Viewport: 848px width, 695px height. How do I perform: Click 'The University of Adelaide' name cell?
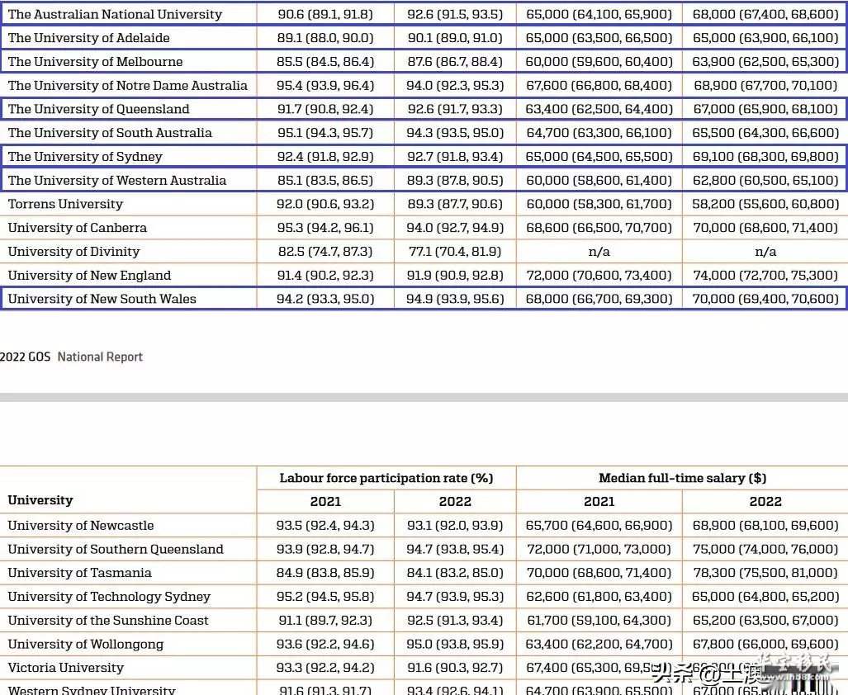[88, 38]
